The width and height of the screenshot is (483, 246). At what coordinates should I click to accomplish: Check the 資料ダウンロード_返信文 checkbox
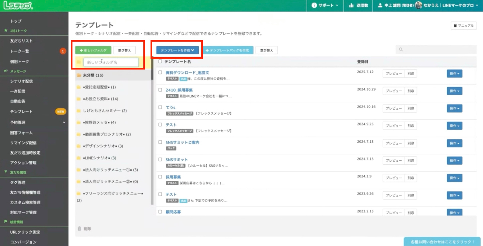coord(160,73)
